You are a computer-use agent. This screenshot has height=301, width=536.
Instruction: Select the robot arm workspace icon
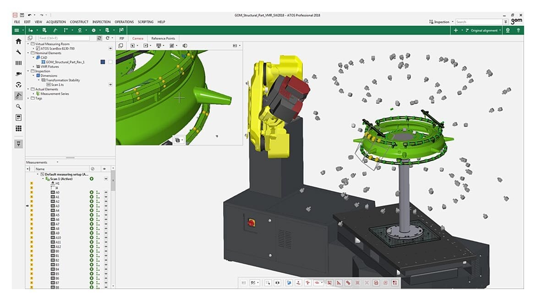click(18, 96)
